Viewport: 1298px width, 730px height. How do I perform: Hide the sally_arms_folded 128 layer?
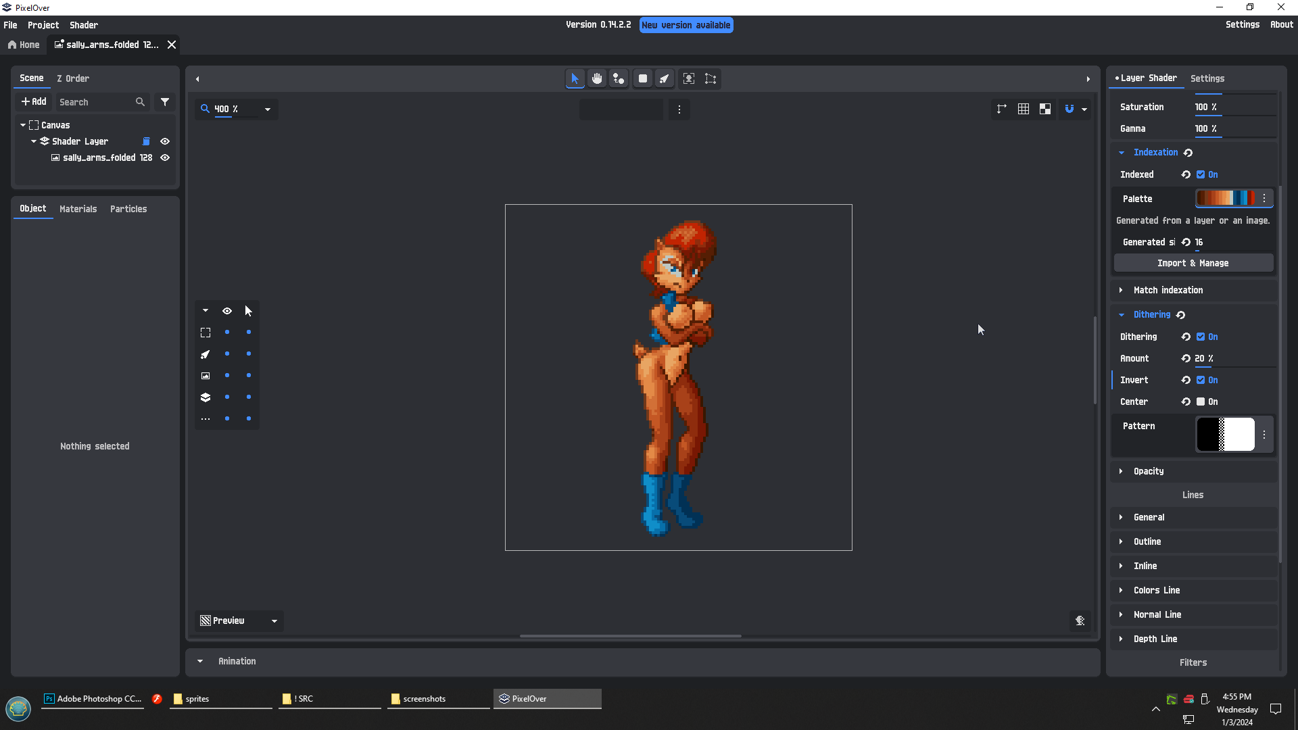[165, 157]
